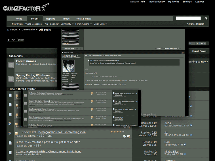This screenshot has height=161, width=215.
Task: Click the view-post icon next to manofsparrow in quote
Action: [x=118, y=60]
